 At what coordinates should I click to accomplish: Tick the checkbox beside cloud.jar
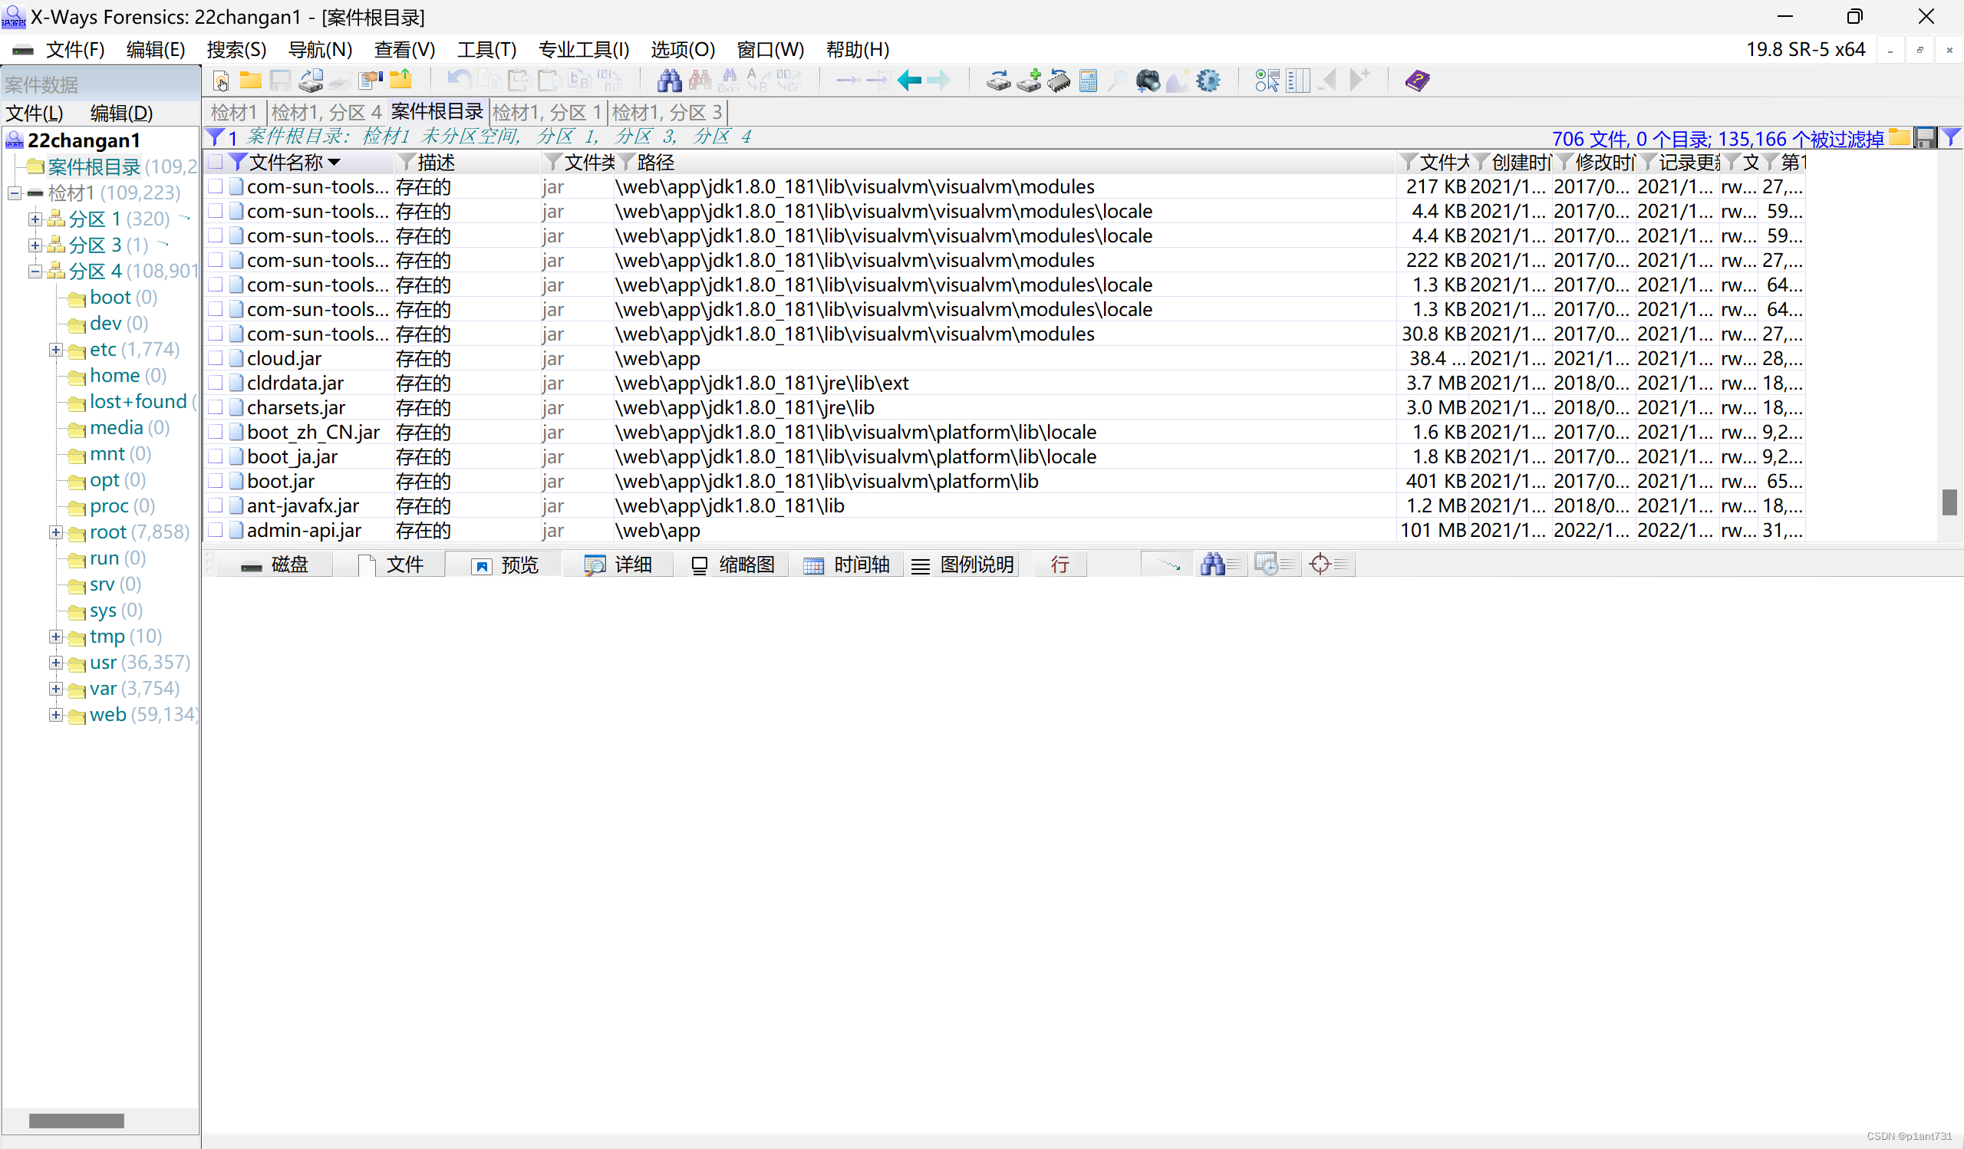(x=216, y=358)
